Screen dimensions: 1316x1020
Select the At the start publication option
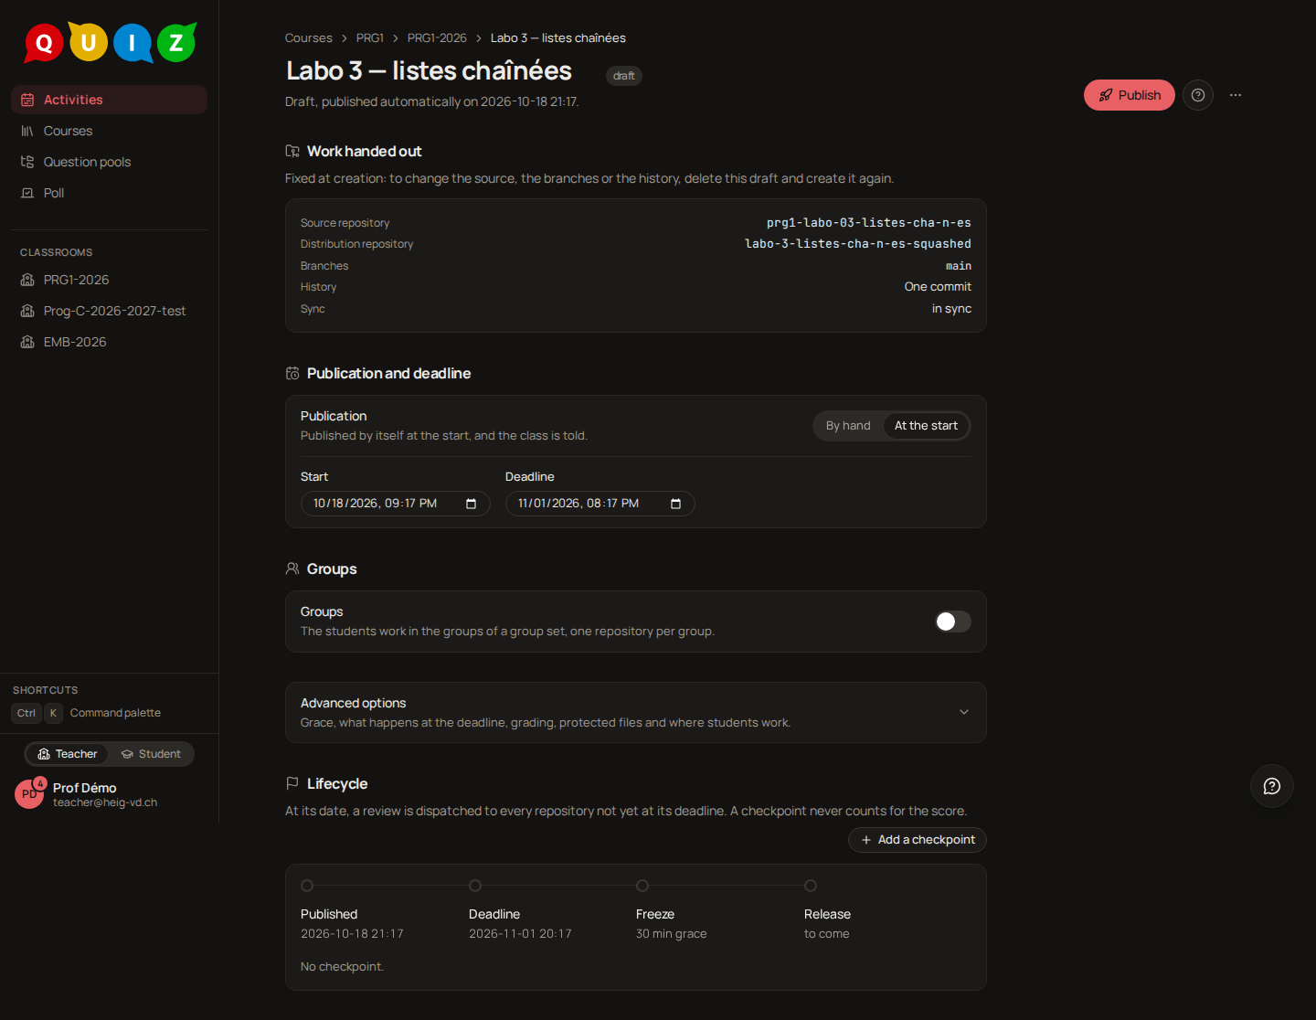[x=926, y=426]
